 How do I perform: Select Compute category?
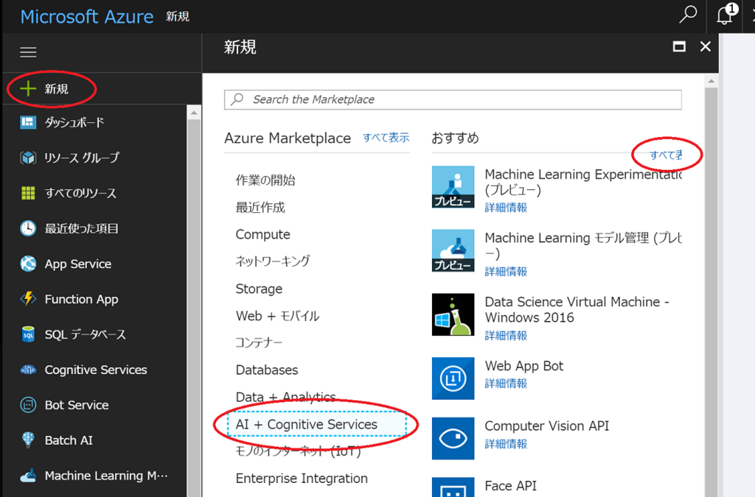click(x=263, y=234)
